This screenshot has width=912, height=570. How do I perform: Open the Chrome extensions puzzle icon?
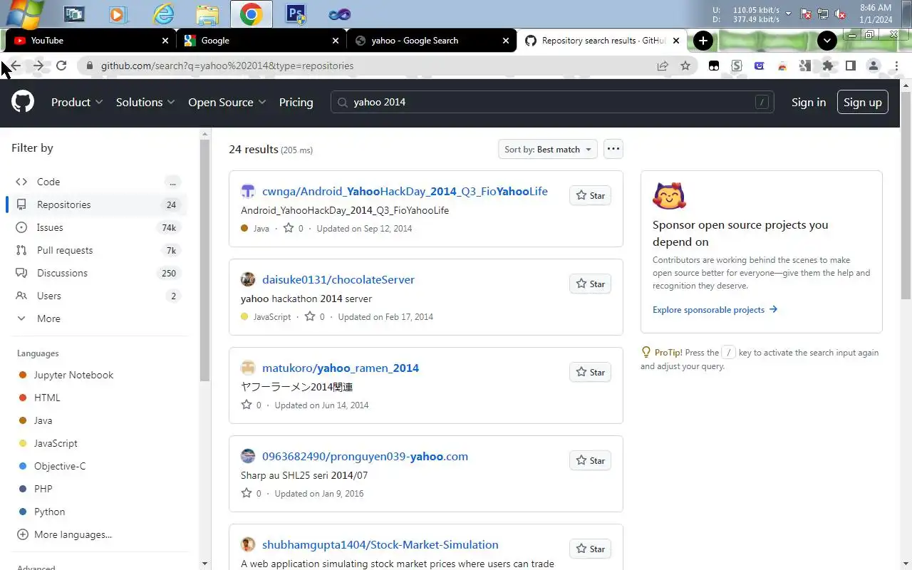(x=827, y=66)
